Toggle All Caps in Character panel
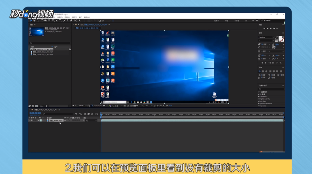Screen dimensions: 312x174 (x=269, y=63)
